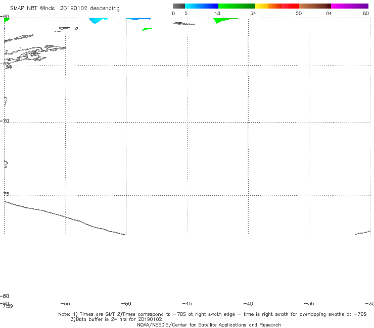Screen dimensions: 374x328
Task: Click the color bar label '18'
Action: pyautogui.click(x=217, y=13)
